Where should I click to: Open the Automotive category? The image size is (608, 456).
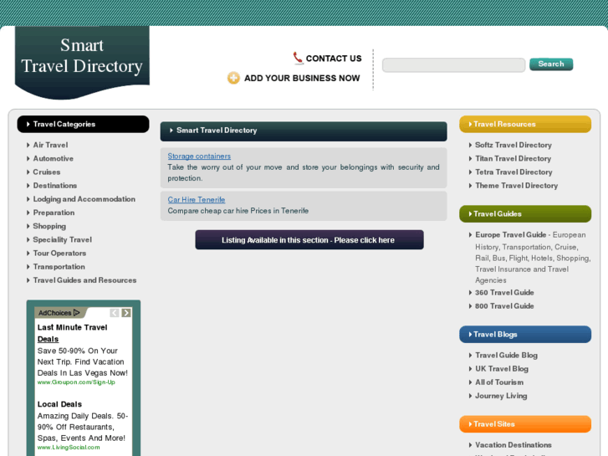[54, 159]
